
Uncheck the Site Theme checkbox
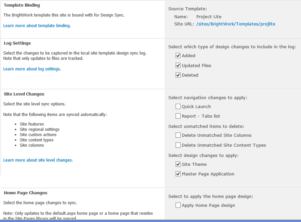(178, 164)
